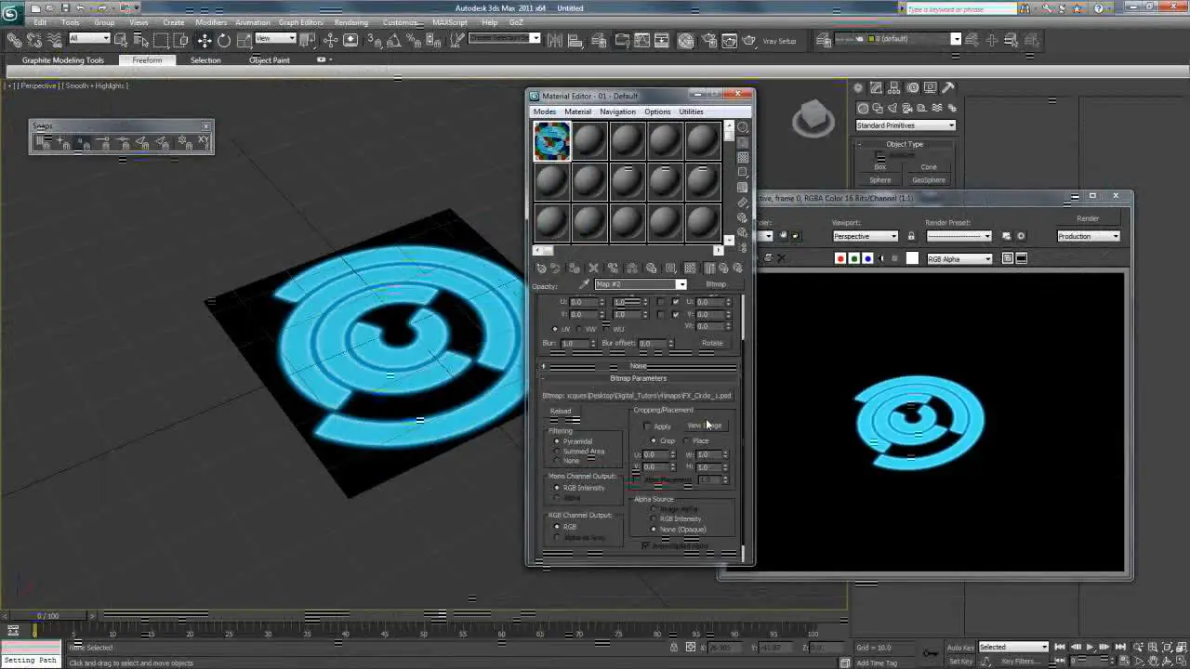Click the Rotate button in coordinates

click(x=712, y=343)
